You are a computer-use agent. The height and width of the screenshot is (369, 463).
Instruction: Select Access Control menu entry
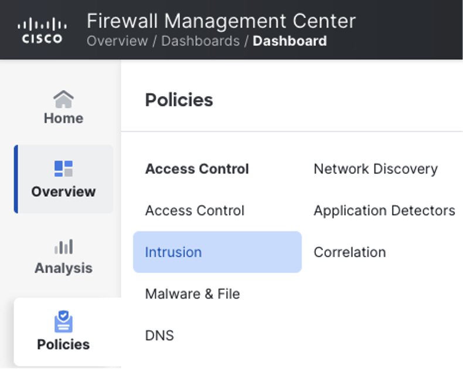[195, 210]
